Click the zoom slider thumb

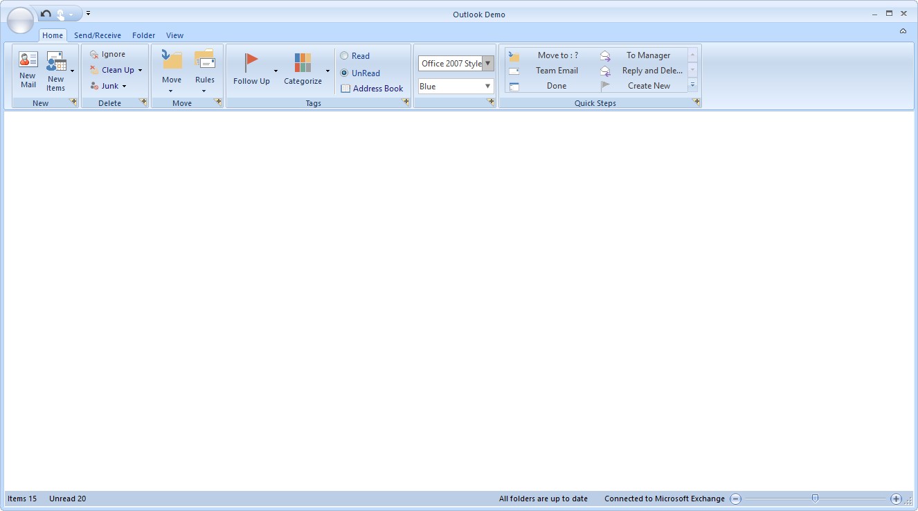tap(815, 498)
